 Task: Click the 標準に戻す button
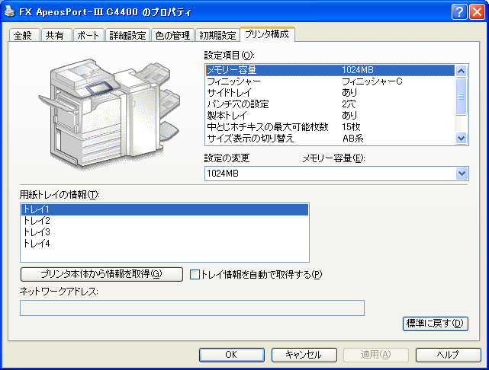436,324
